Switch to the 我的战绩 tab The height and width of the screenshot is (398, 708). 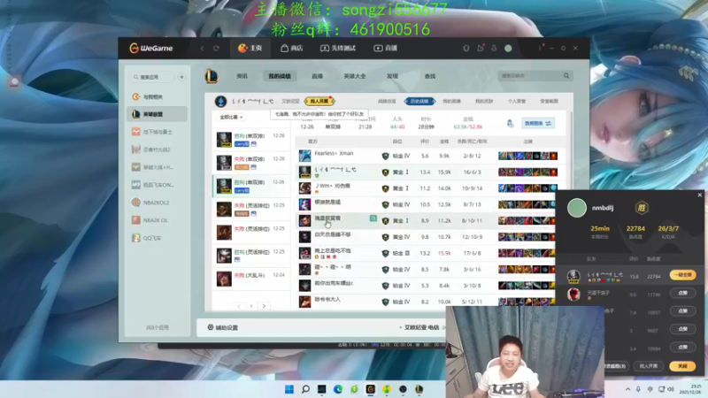coord(280,76)
